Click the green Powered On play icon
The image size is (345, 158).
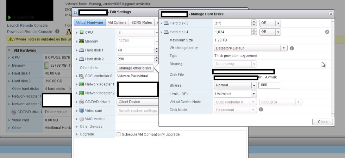(x=10, y=17)
